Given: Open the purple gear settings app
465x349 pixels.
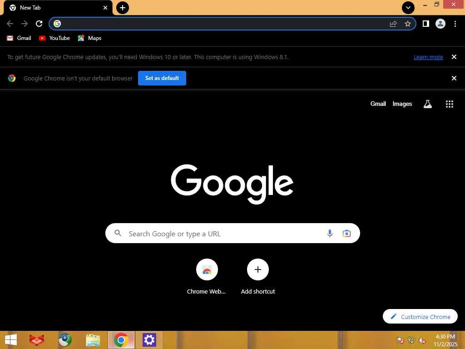Looking at the screenshot, I should click(149, 340).
